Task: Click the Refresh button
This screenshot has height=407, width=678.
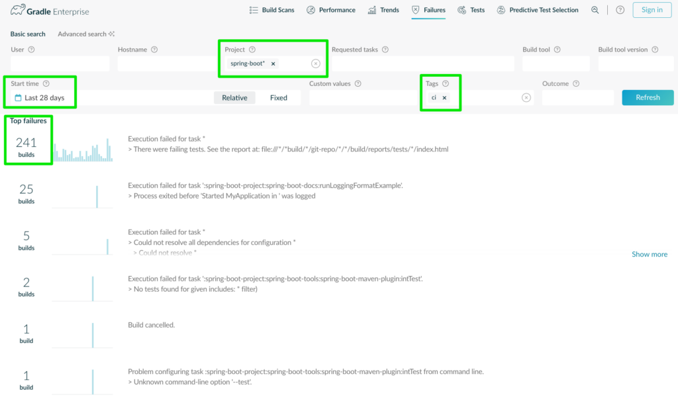Action: [x=648, y=98]
